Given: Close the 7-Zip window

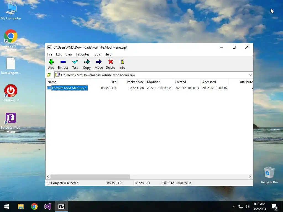Looking at the screenshot, I should pos(247,47).
